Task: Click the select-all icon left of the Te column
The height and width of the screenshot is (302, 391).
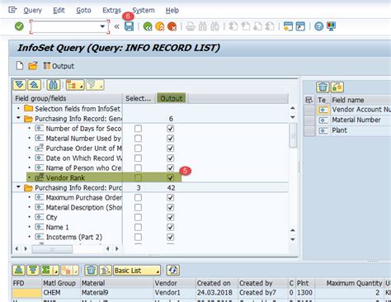Action: 309,100
